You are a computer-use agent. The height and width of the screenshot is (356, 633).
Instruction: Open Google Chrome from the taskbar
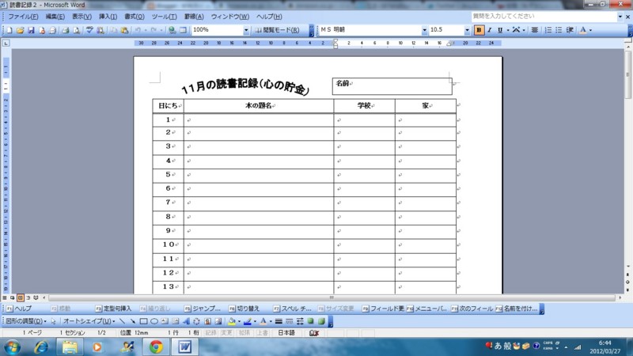[x=156, y=347]
